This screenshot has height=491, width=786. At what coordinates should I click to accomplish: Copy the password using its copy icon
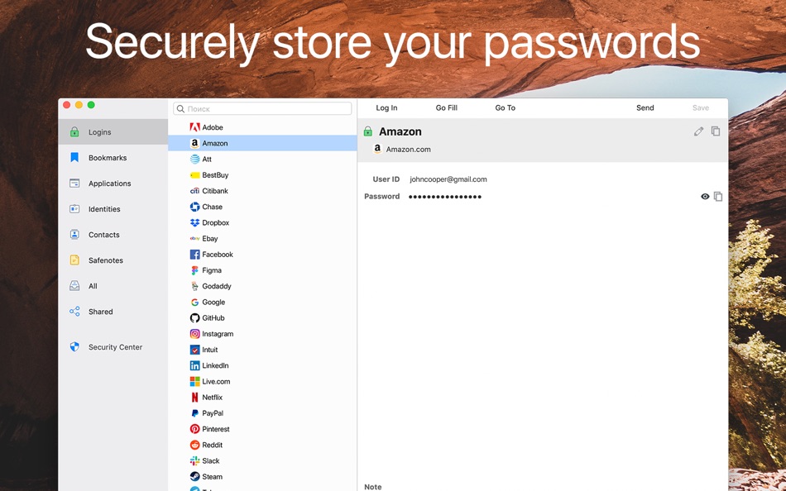pyautogui.click(x=718, y=197)
